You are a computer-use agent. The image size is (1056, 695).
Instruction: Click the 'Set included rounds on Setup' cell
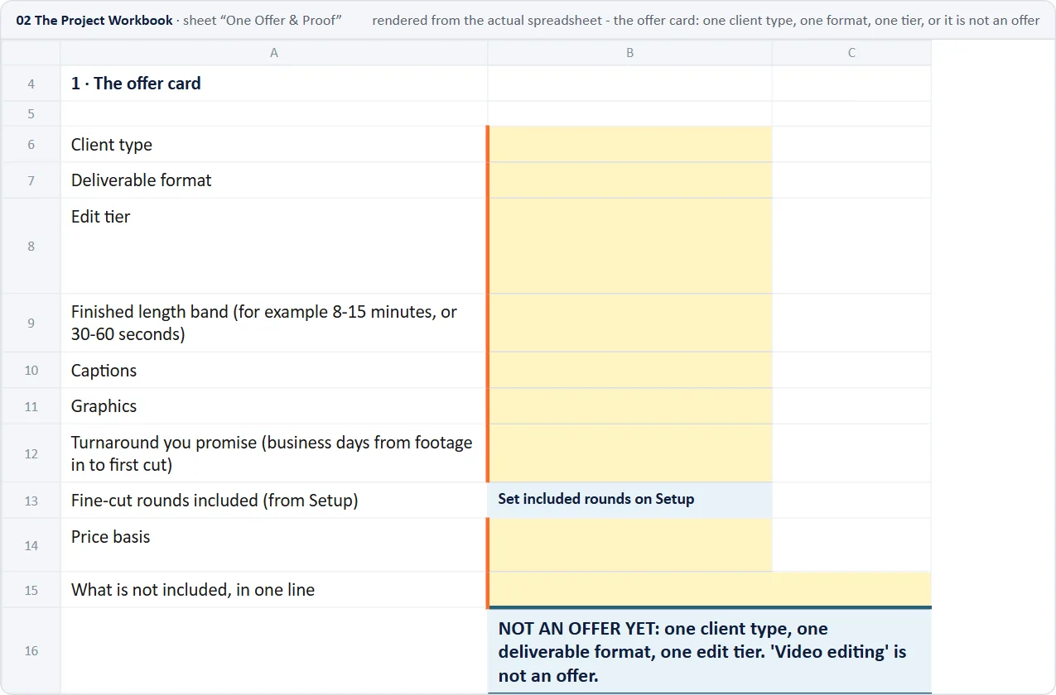coord(630,501)
